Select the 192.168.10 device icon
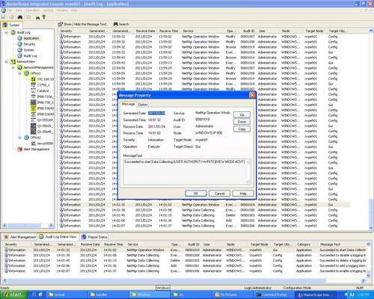374x299 pixels. point(33,79)
